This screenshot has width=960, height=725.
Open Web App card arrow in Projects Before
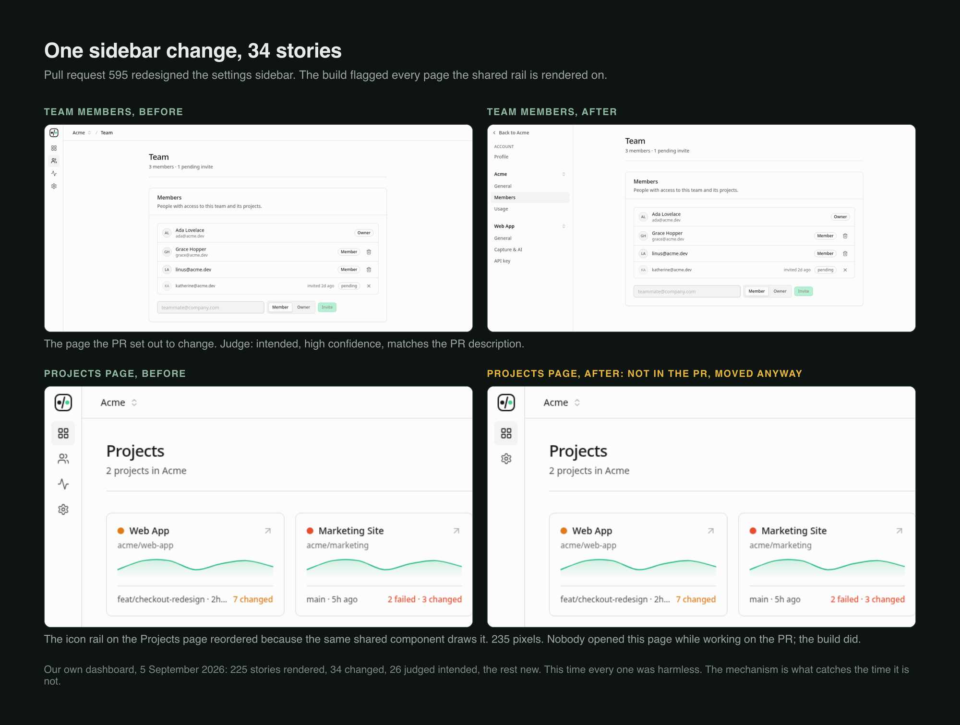coord(268,531)
